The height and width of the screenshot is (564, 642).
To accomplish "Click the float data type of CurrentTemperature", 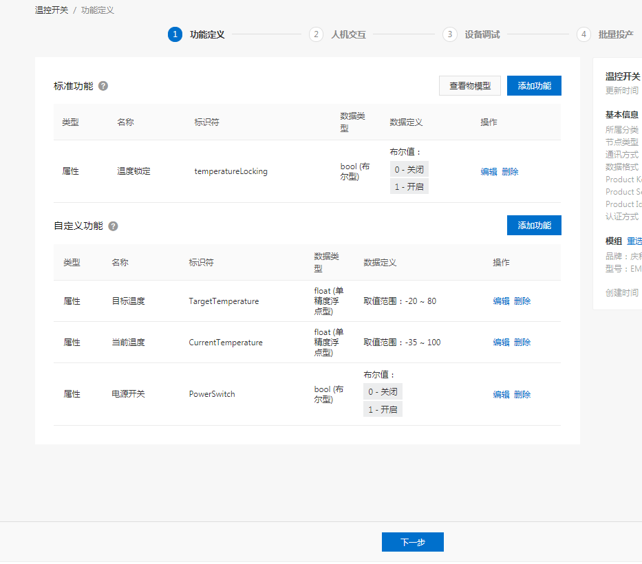I will [x=329, y=342].
